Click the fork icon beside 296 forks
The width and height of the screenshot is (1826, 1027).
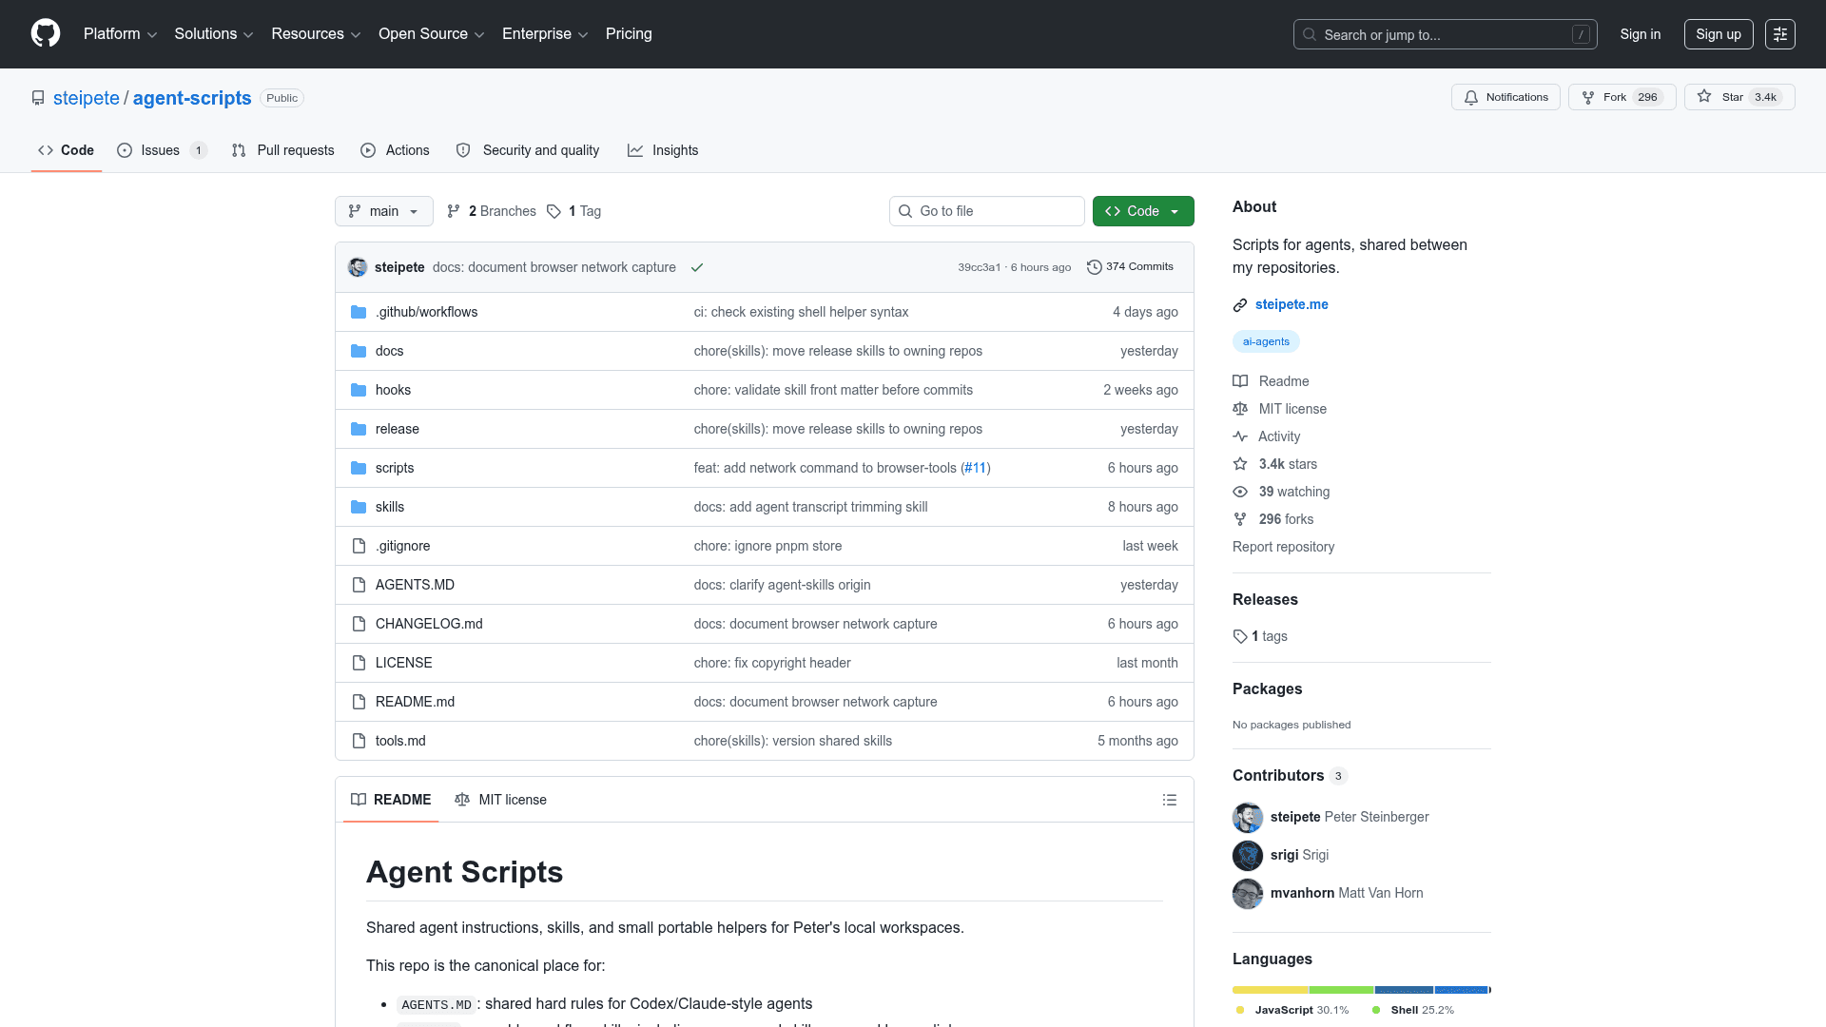coord(1240,519)
